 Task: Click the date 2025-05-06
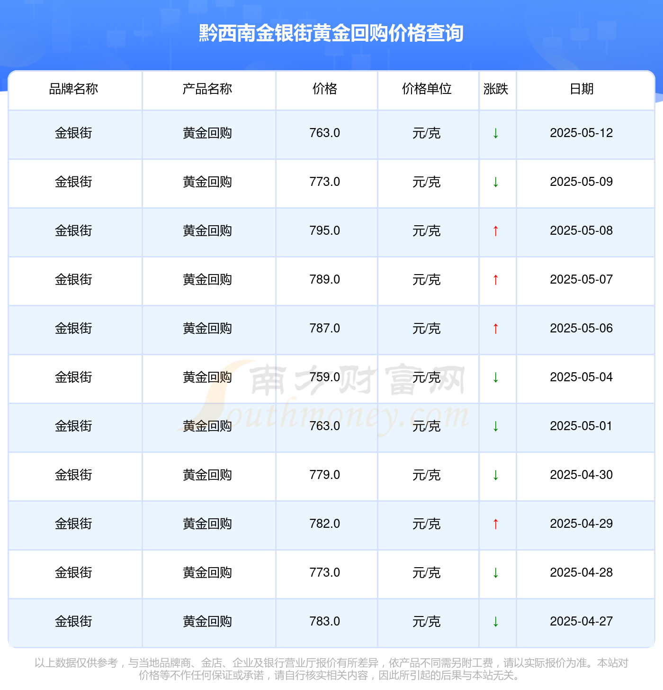tap(582, 329)
